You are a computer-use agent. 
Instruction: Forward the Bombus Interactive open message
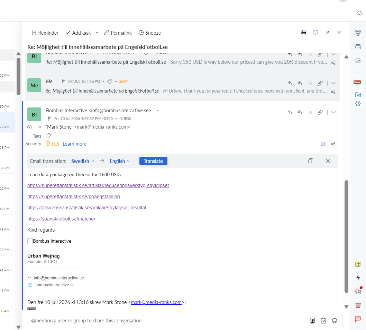(310, 112)
